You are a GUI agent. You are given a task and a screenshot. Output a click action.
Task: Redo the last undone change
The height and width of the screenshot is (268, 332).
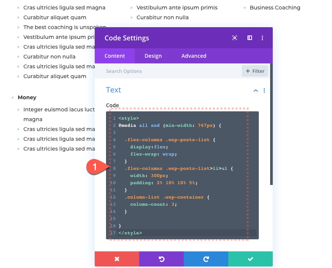point(206,259)
